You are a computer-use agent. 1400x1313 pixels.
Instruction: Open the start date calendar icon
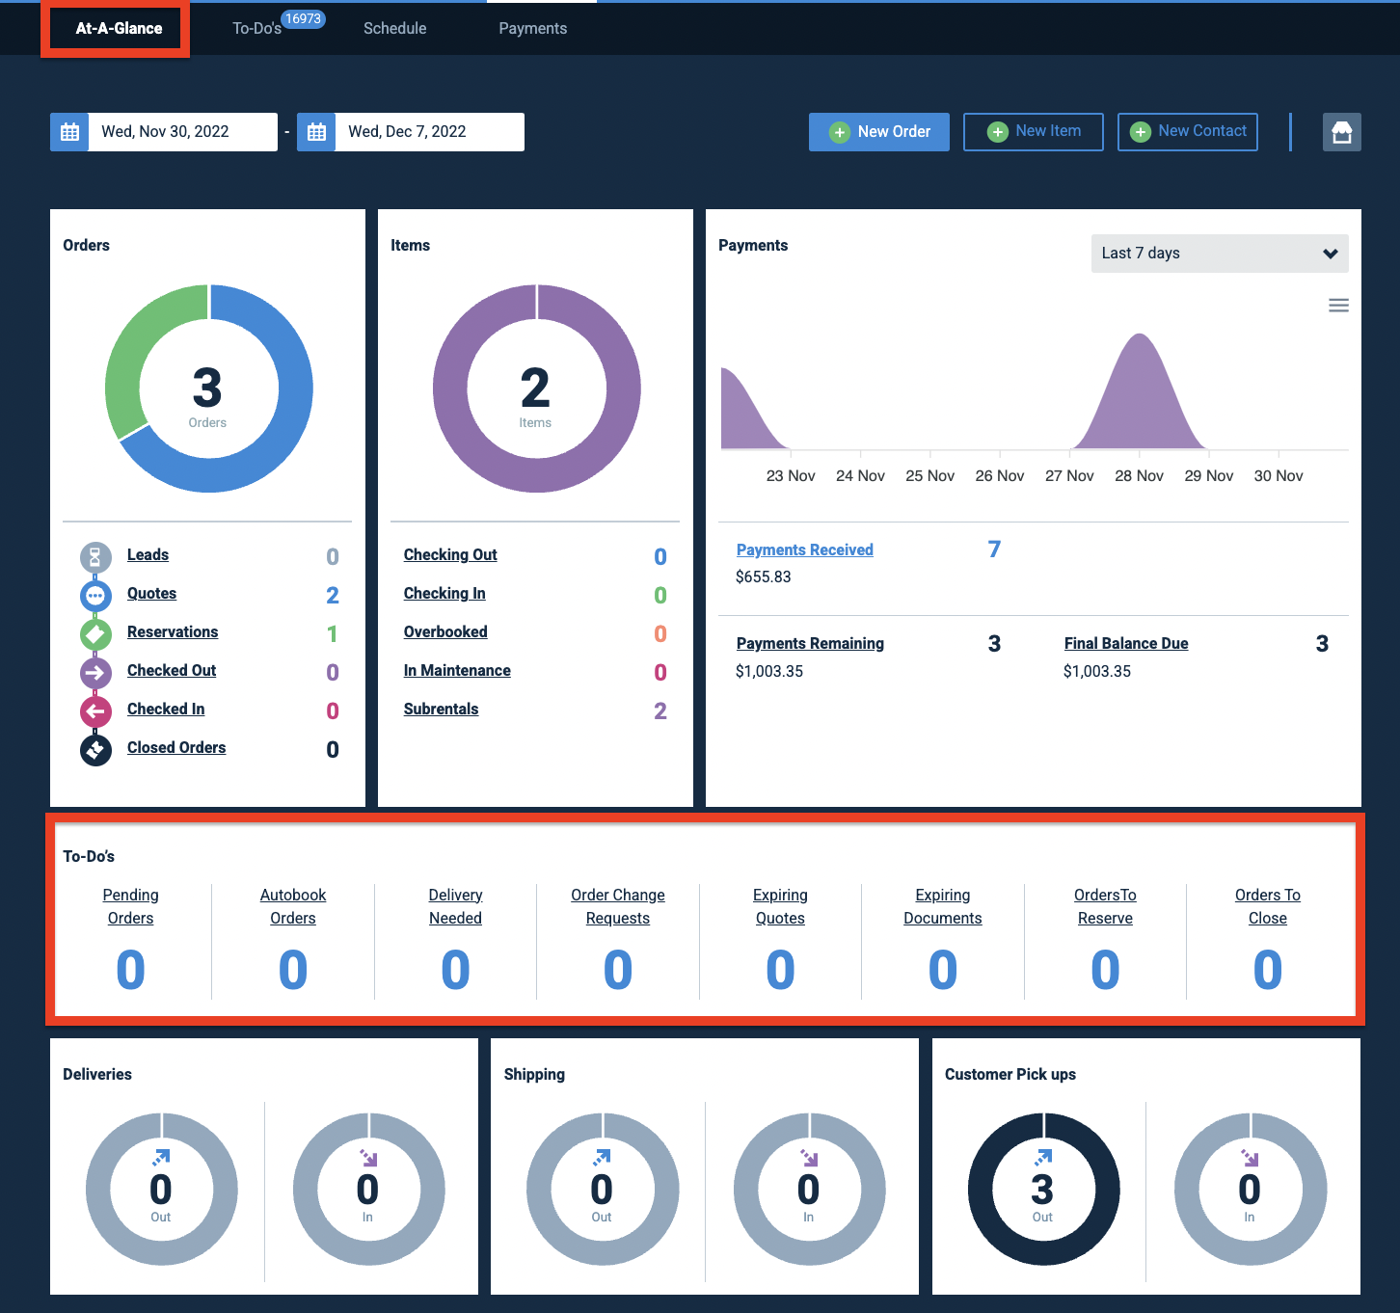pyautogui.click(x=69, y=132)
